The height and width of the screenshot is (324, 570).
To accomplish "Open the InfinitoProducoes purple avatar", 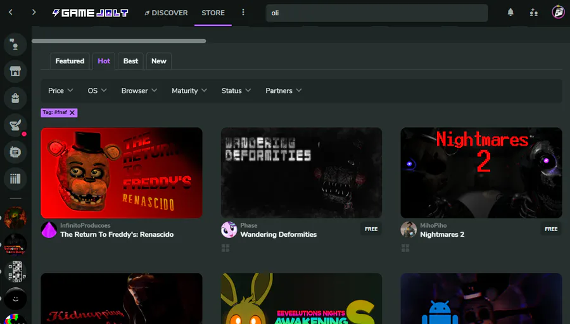I will click(x=49, y=230).
